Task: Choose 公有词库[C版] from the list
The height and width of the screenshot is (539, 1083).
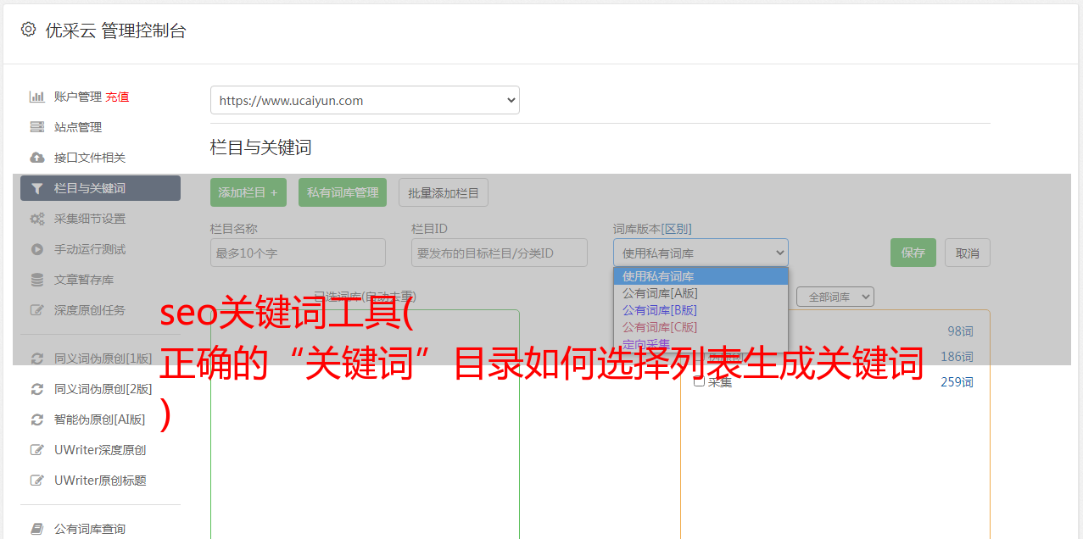Action: click(x=701, y=327)
